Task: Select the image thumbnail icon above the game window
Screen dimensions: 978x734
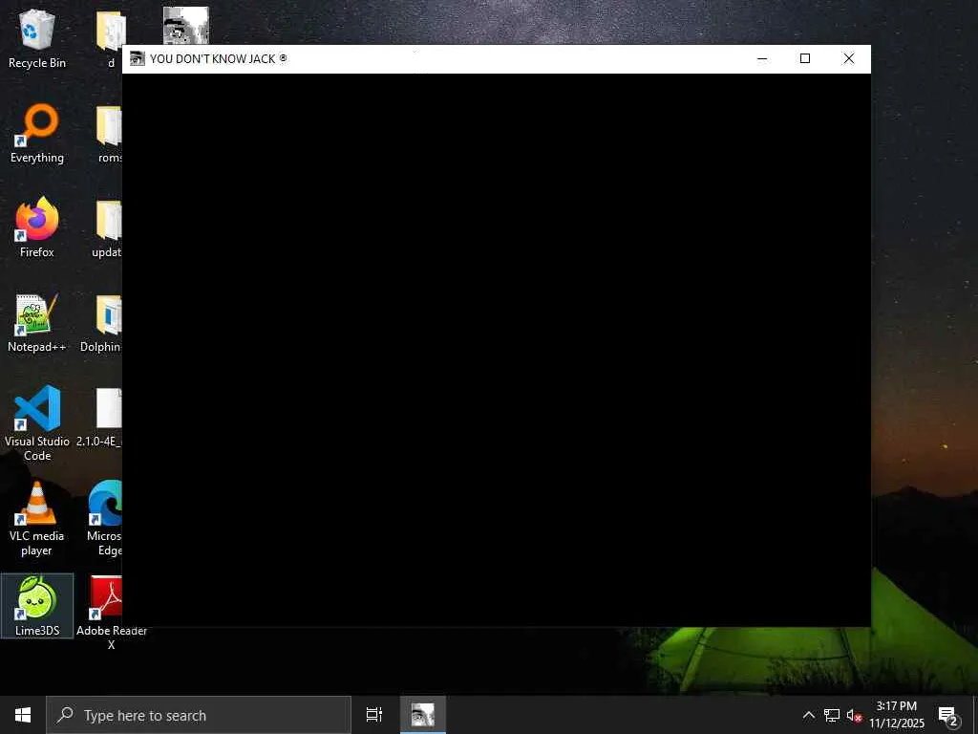Action: coord(186,25)
